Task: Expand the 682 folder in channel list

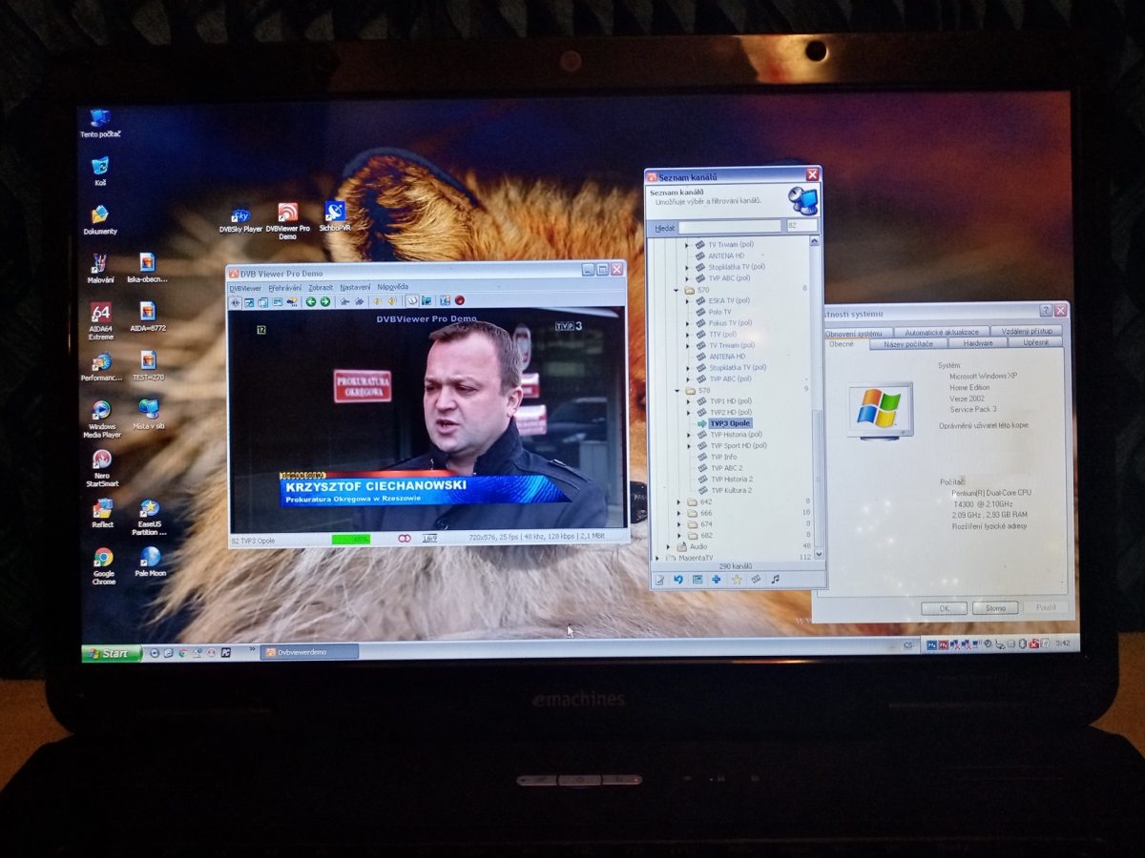Action: (679, 536)
